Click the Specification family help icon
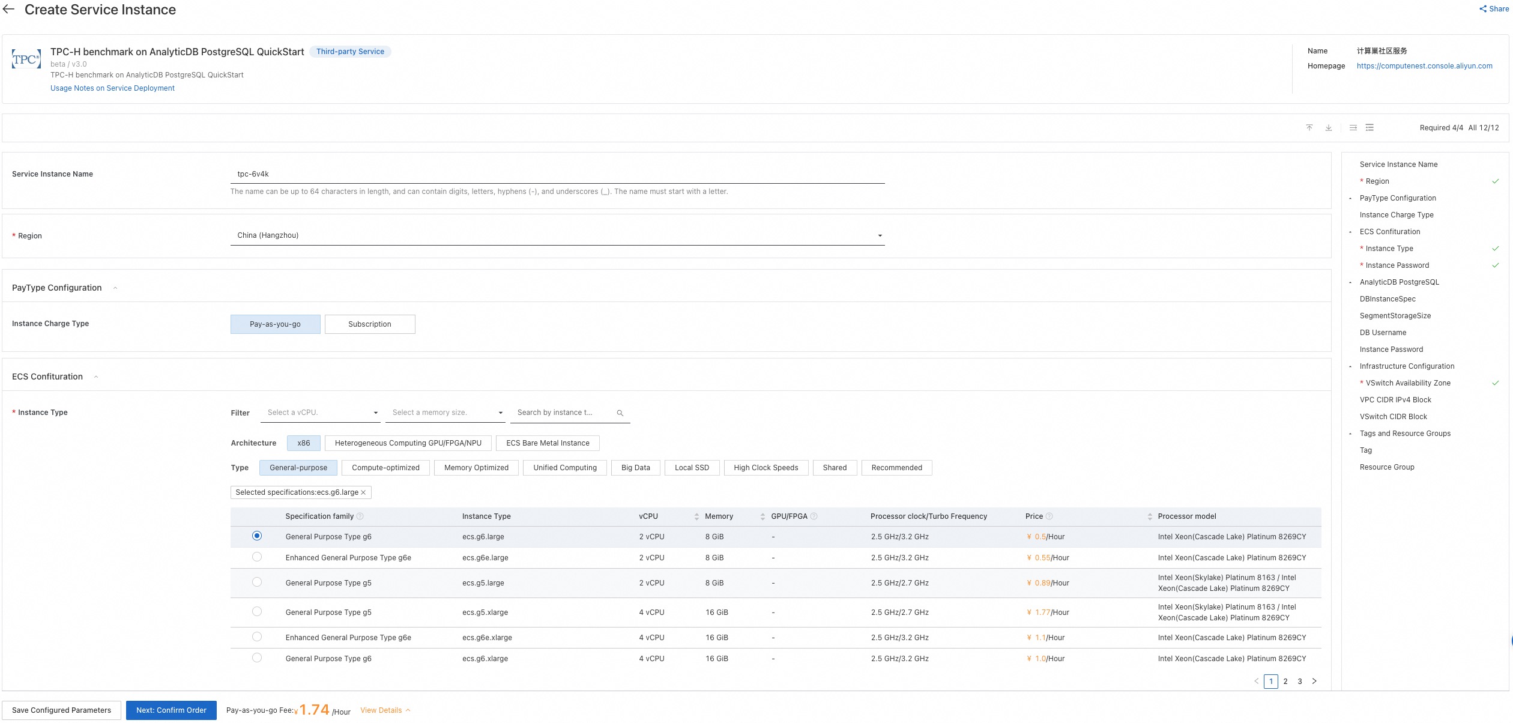 coord(360,516)
